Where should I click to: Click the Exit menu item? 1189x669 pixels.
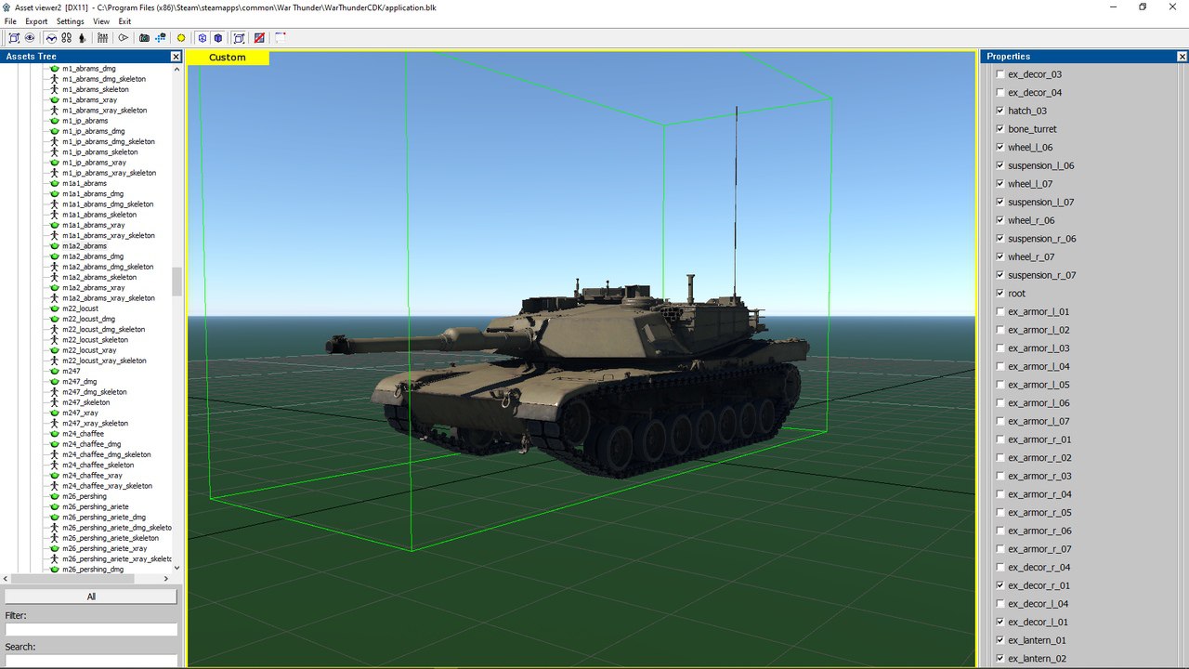[x=124, y=21]
